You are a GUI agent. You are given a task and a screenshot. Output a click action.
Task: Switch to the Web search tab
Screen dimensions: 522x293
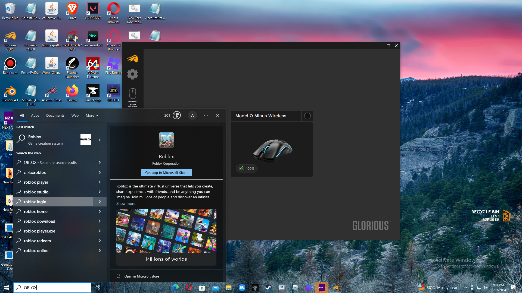coord(75,115)
